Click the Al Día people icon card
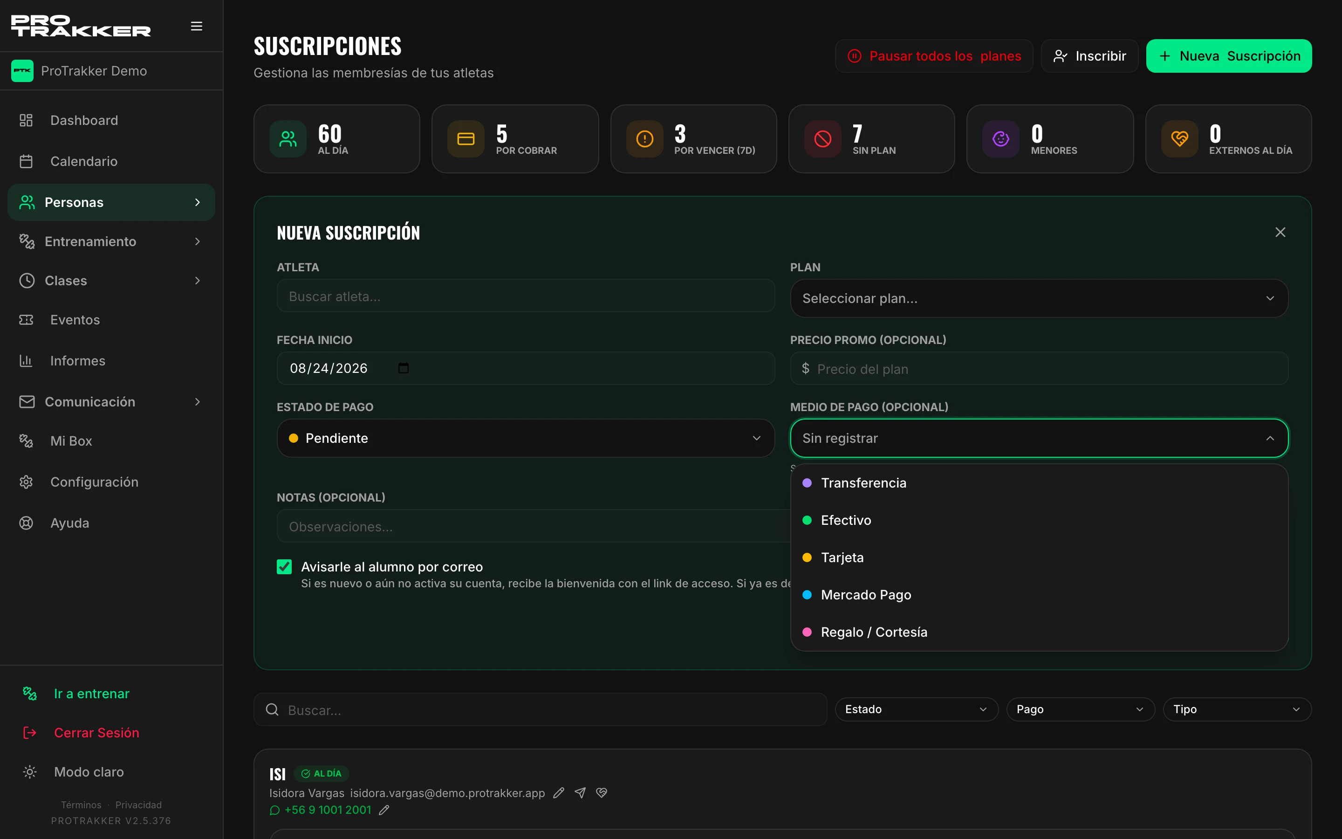Viewport: 1342px width, 839px height. (288, 139)
